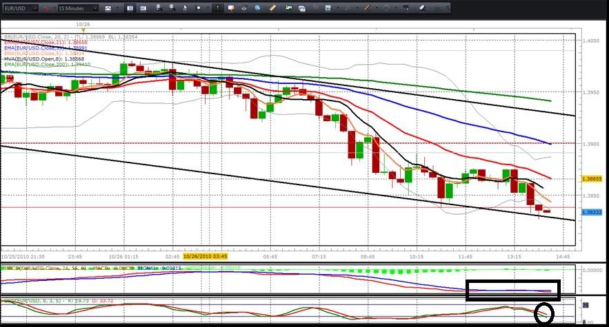Select the ruler measure tool
609x327 pixels.
(273, 8)
